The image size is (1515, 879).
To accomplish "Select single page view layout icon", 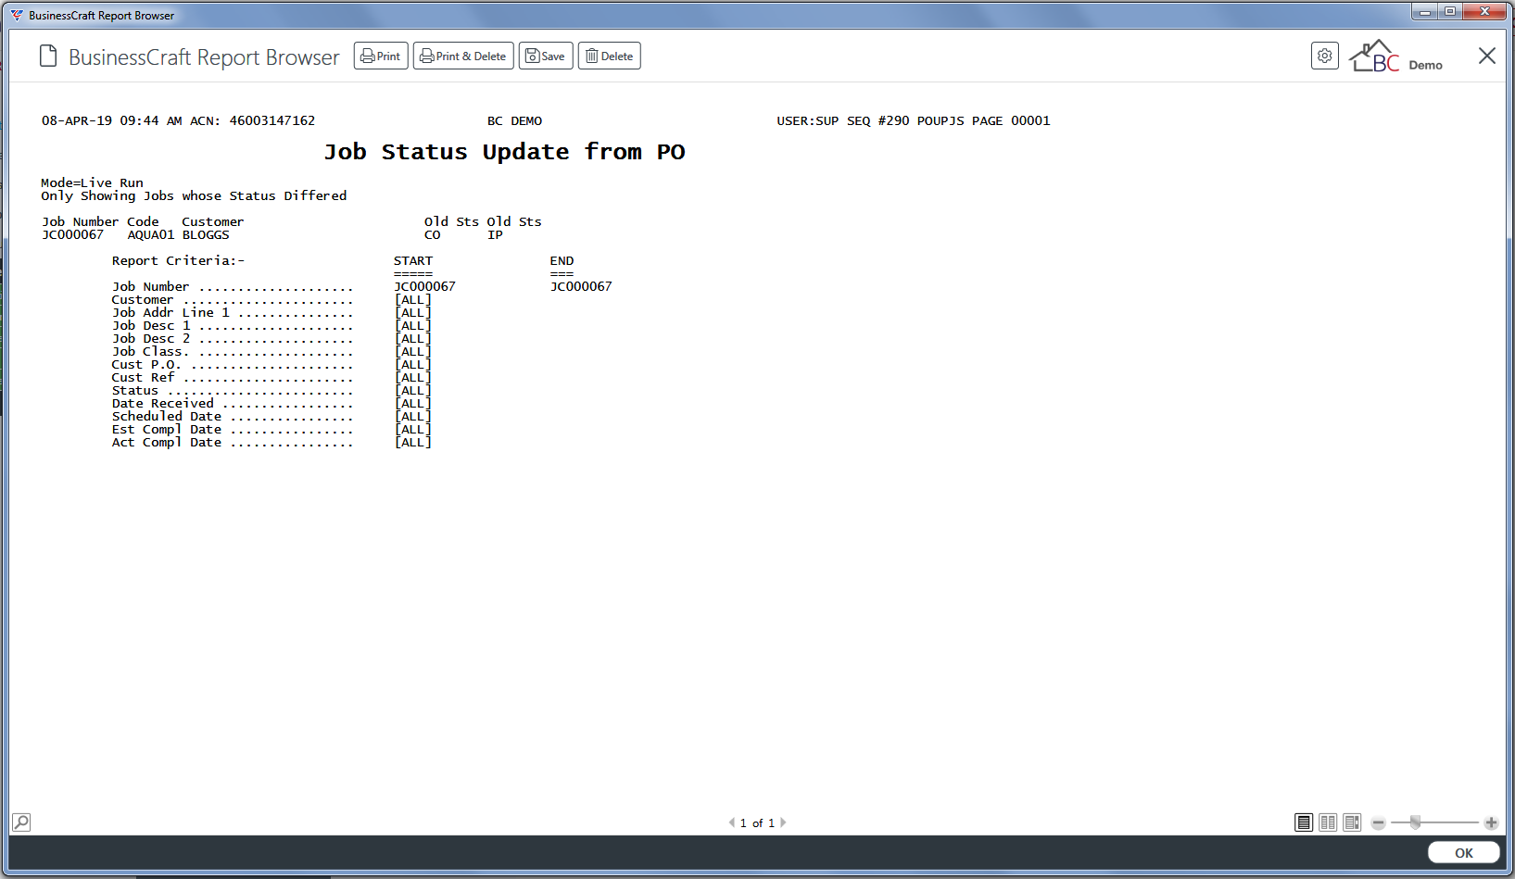I will pos(1304,822).
